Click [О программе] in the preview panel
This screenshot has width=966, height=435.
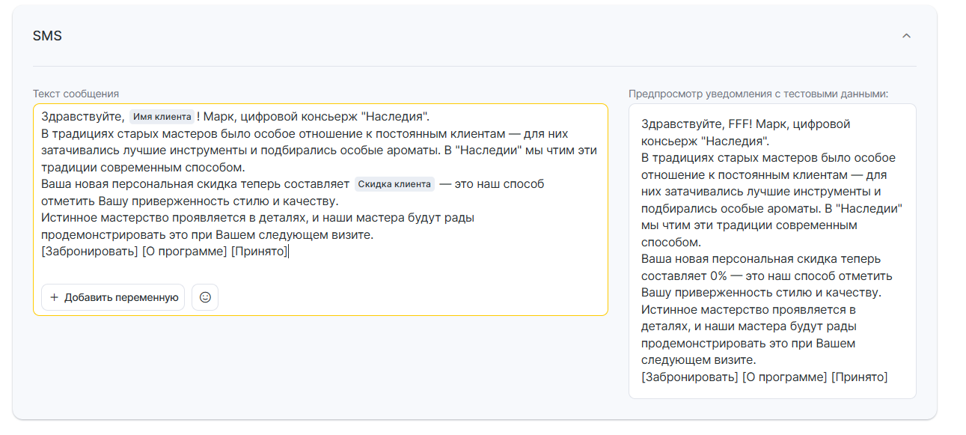(784, 377)
